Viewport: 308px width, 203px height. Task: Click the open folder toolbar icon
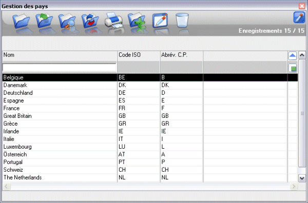click(x=21, y=21)
